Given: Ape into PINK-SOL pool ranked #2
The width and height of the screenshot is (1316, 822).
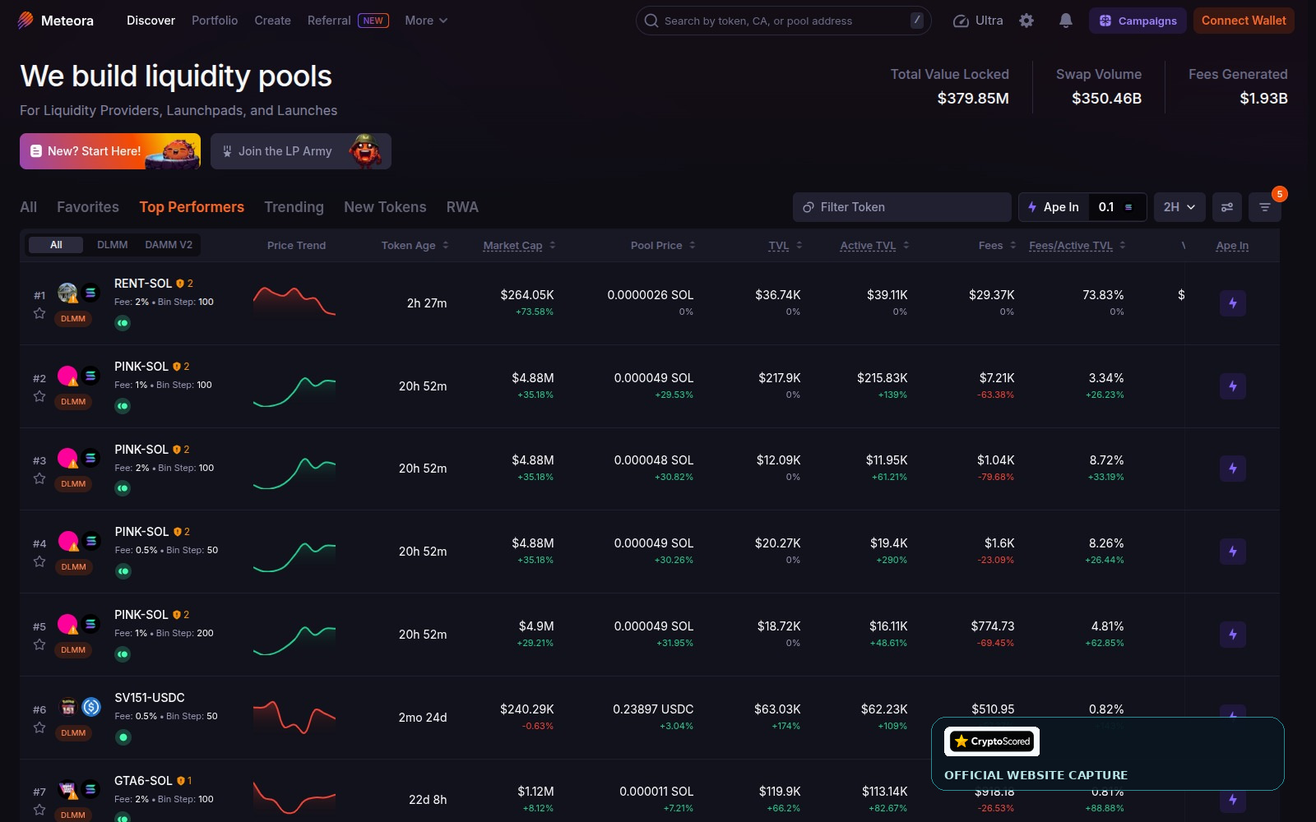Looking at the screenshot, I should click(x=1233, y=386).
